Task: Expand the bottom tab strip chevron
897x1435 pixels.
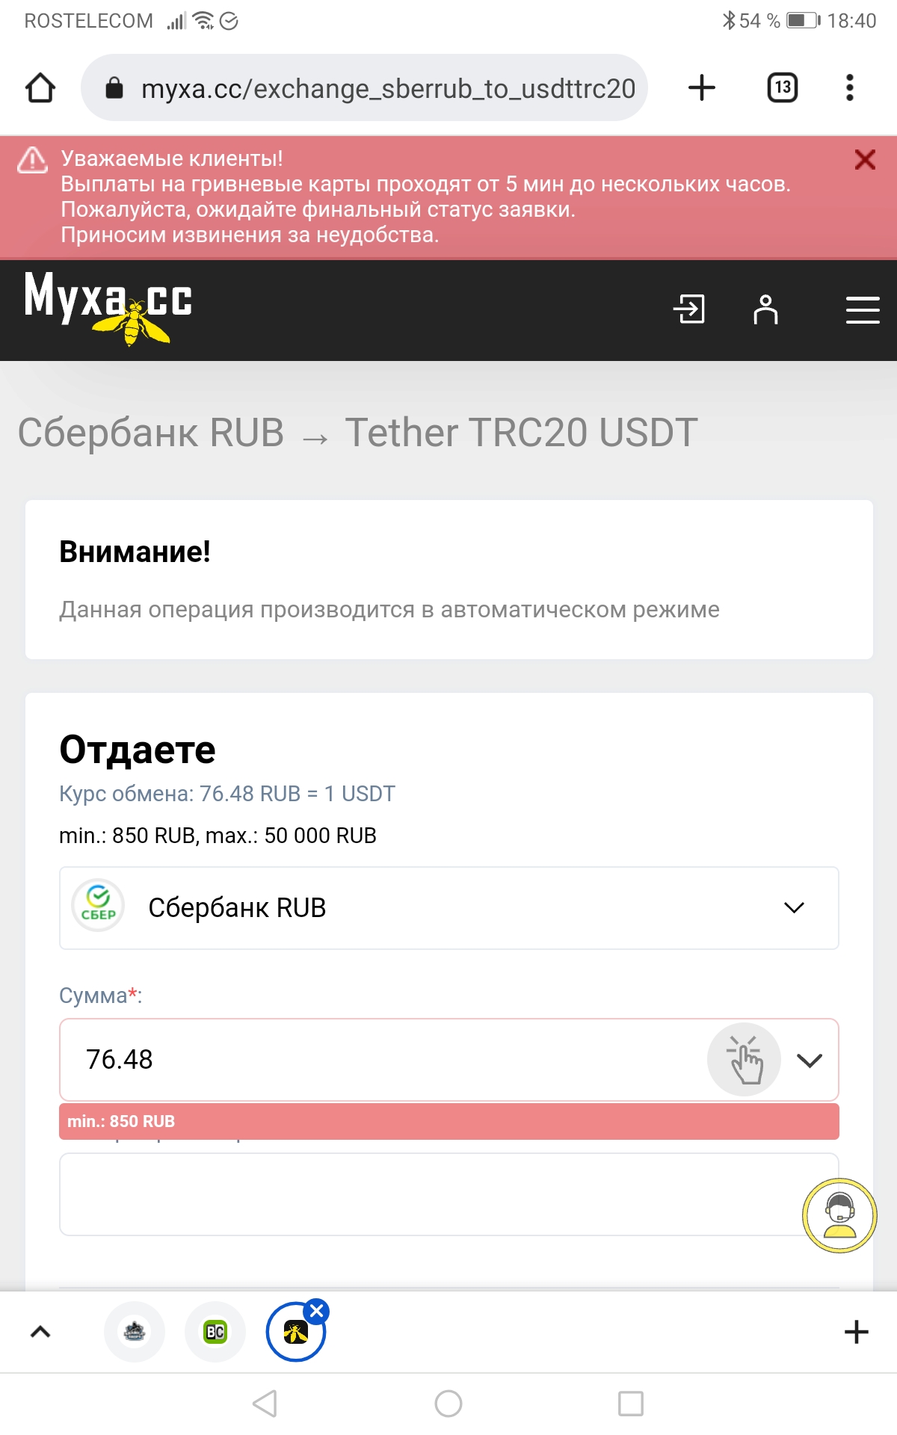Action: [x=40, y=1332]
